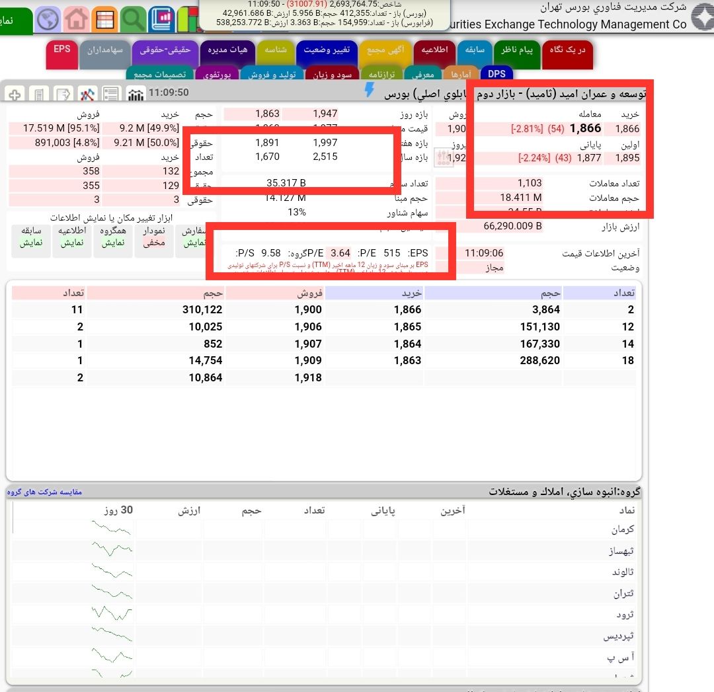Image resolution: width=714 pixels, height=692 pixels.
Task: Open the حقیقی-حقوقی tab
Action: click(165, 54)
